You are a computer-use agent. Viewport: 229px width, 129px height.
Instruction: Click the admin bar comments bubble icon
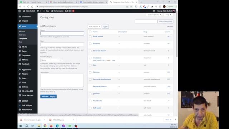38,11
